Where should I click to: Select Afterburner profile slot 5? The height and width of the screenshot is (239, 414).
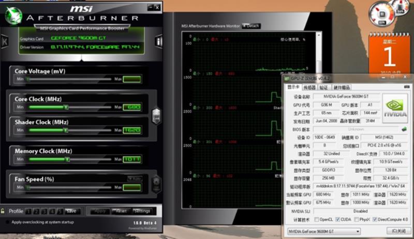coord(60,211)
